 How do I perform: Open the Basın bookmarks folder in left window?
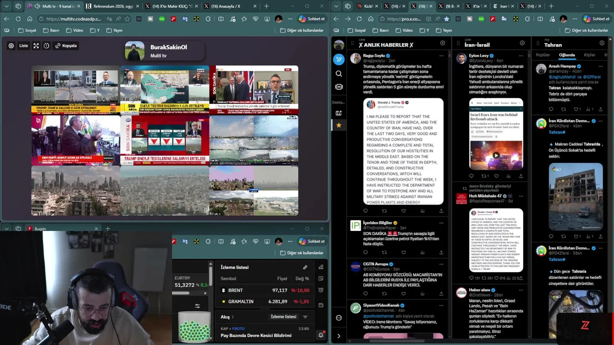pos(51,30)
